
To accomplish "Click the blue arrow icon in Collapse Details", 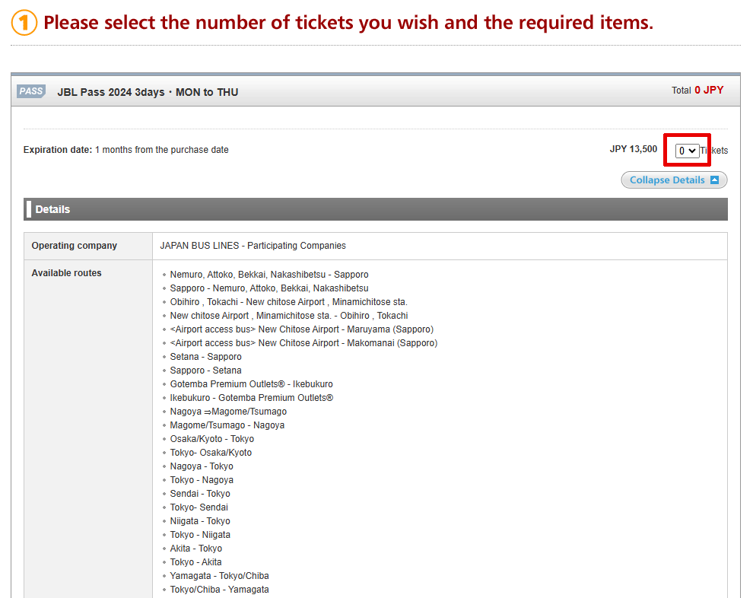I will (x=714, y=180).
